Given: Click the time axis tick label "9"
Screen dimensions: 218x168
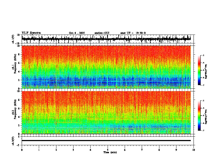Looking at the screenshot, I should pos(176,150).
